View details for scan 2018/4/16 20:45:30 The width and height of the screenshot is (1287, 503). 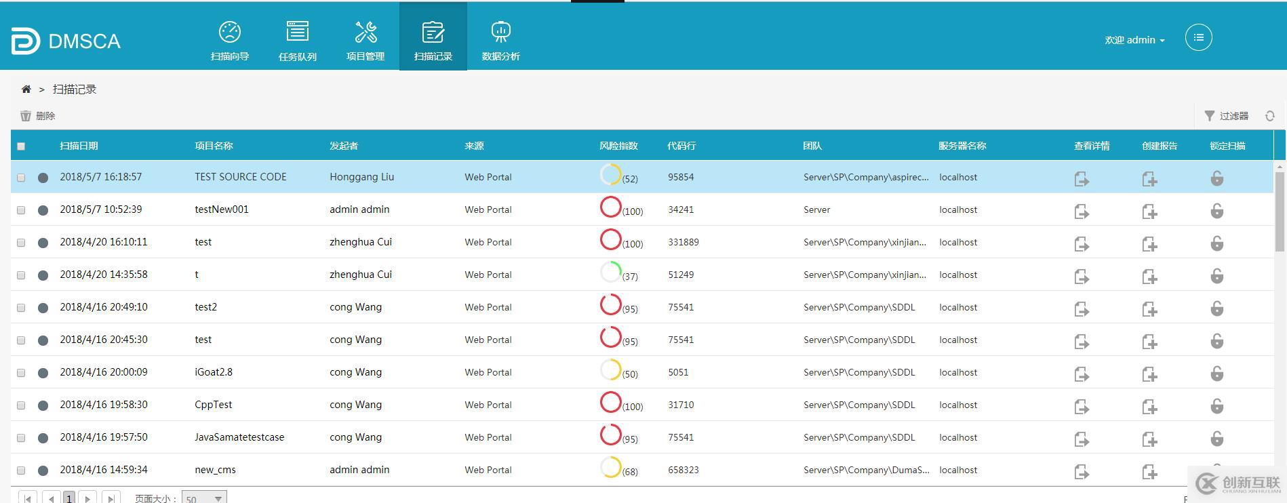[x=1082, y=342]
